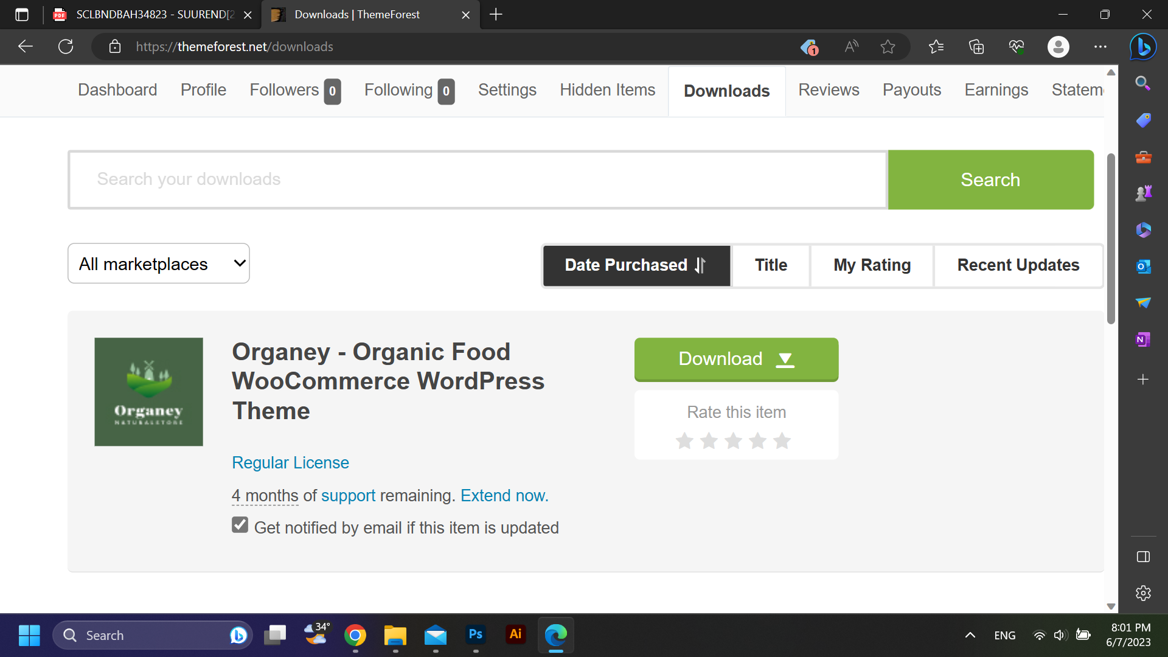
Task: Open the Hidden Items tab
Action: click(x=608, y=90)
